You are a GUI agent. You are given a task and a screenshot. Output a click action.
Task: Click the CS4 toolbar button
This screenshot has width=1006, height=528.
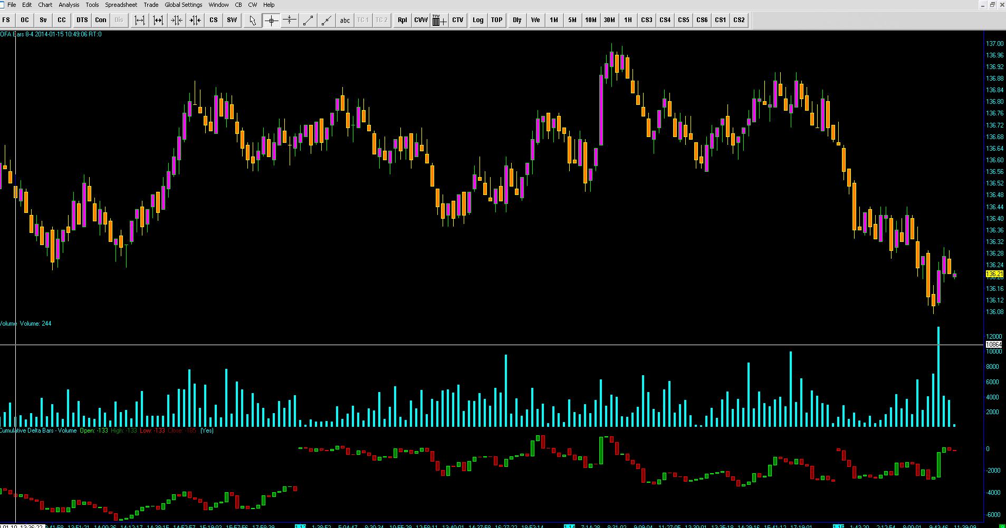point(665,20)
